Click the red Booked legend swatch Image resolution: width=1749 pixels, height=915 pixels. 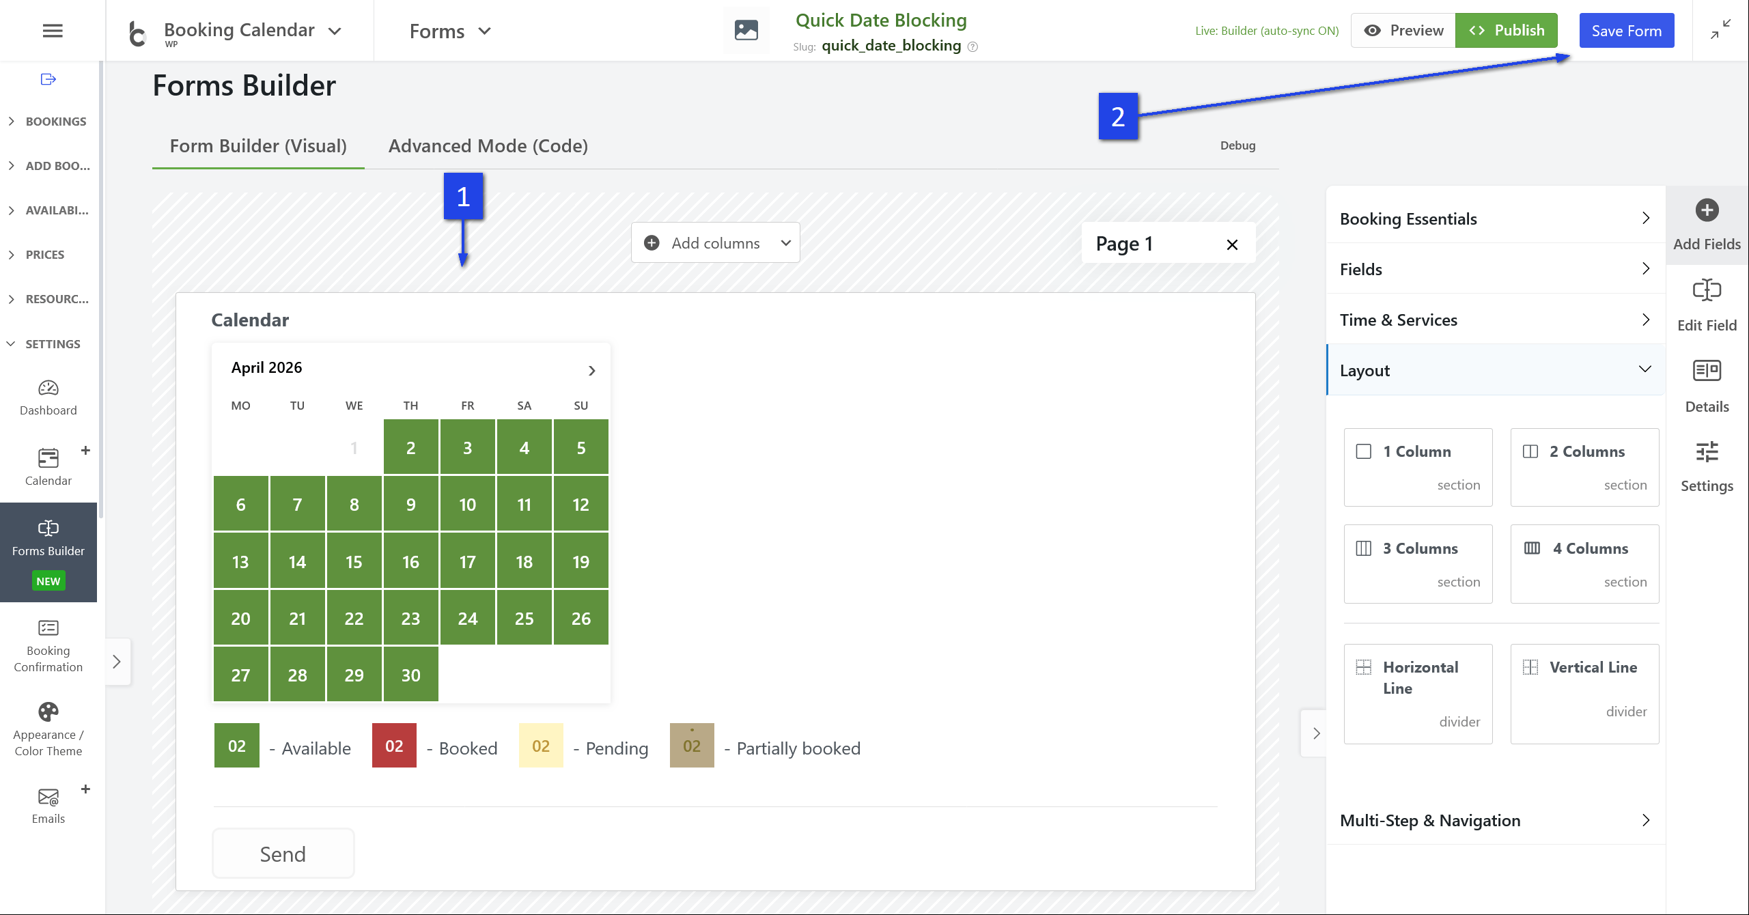[394, 746]
